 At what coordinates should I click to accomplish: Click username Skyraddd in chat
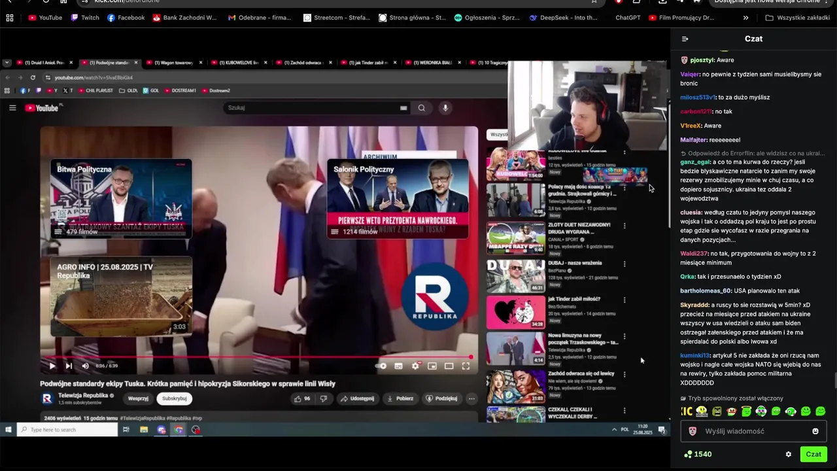point(694,305)
